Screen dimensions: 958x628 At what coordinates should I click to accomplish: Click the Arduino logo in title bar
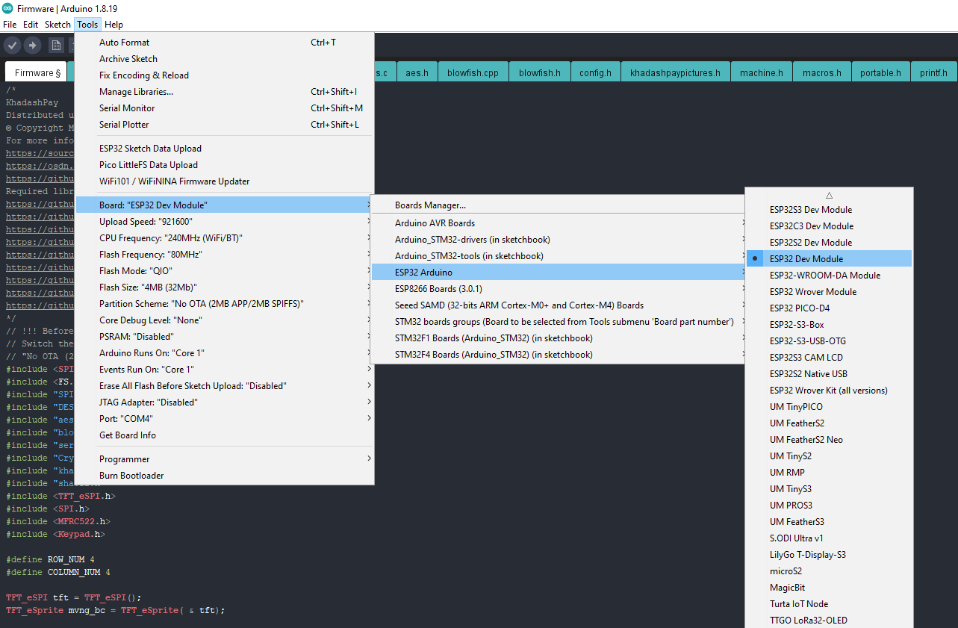[x=7, y=9]
